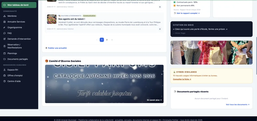
Task: Click 10 mauvais usages informatiques warning text
Action: click(195, 76)
